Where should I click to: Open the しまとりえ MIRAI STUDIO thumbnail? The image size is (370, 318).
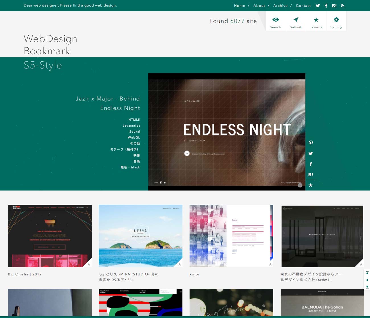tap(140, 236)
